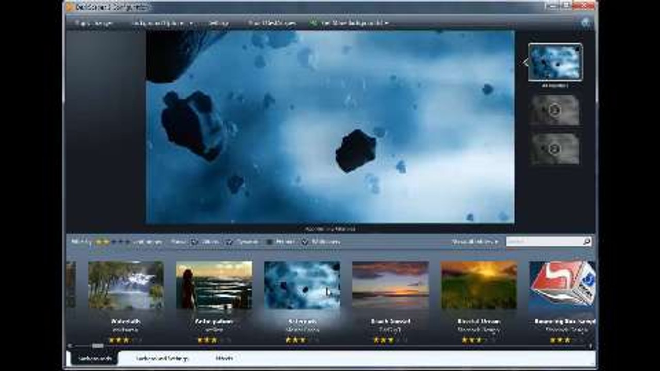Viewport: 660px width, 371px height.
Task: Toggle the fourth Show filter checkbox (Slideshows)
Action: pos(305,241)
